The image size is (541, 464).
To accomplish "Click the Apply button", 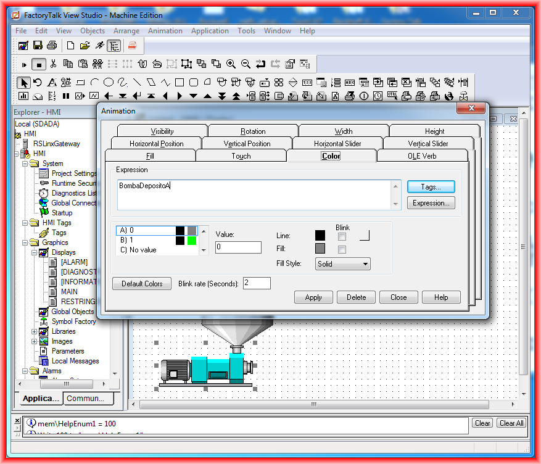I will click(x=313, y=297).
